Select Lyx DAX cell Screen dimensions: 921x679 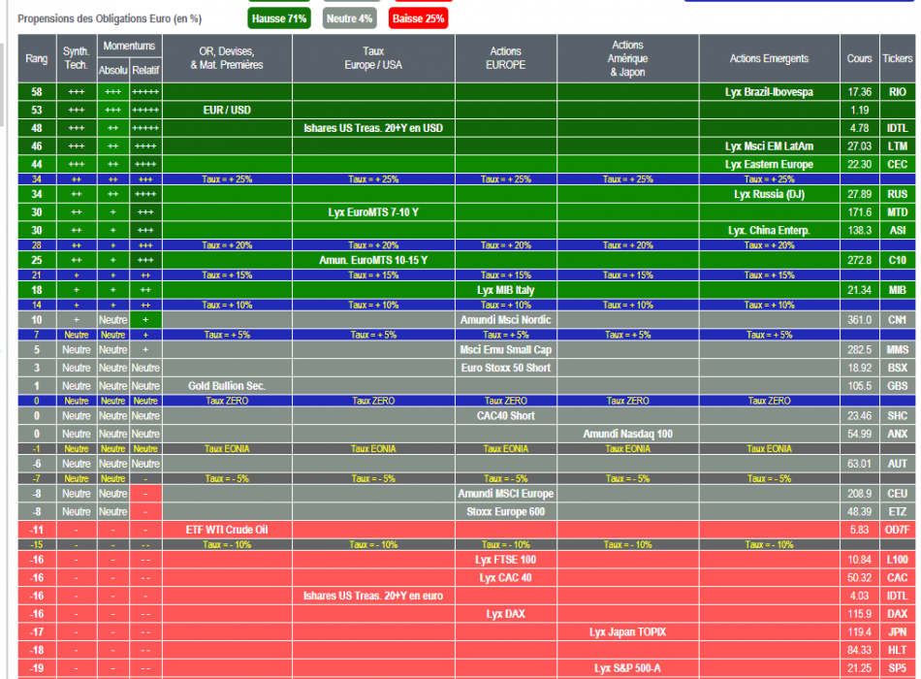click(506, 614)
